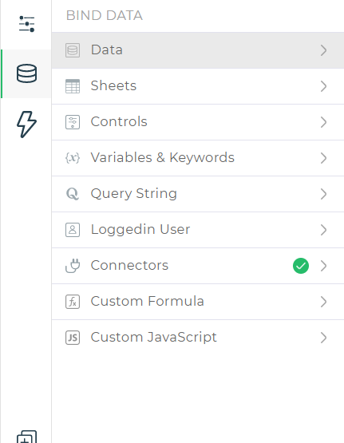Open the Variables & Keywords option
Viewport: 344px width, 443px height.
click(198, 158)
